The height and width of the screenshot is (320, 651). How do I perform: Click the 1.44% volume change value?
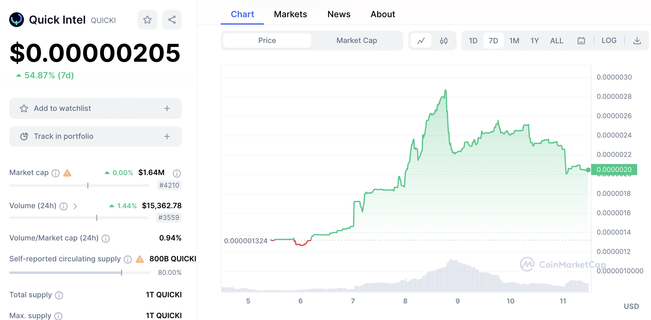click(x=127, y=206)
